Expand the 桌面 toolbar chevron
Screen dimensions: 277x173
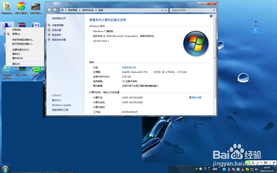pos(220,167)
